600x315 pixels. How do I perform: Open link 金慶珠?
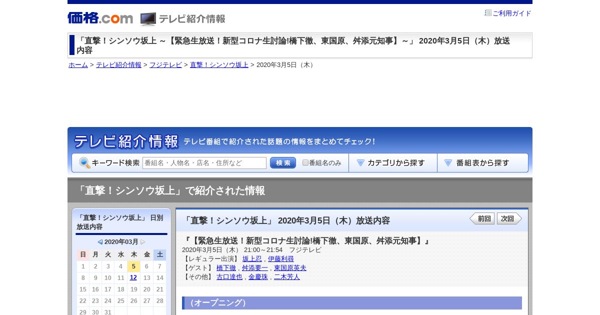click(x=258, y=277)
